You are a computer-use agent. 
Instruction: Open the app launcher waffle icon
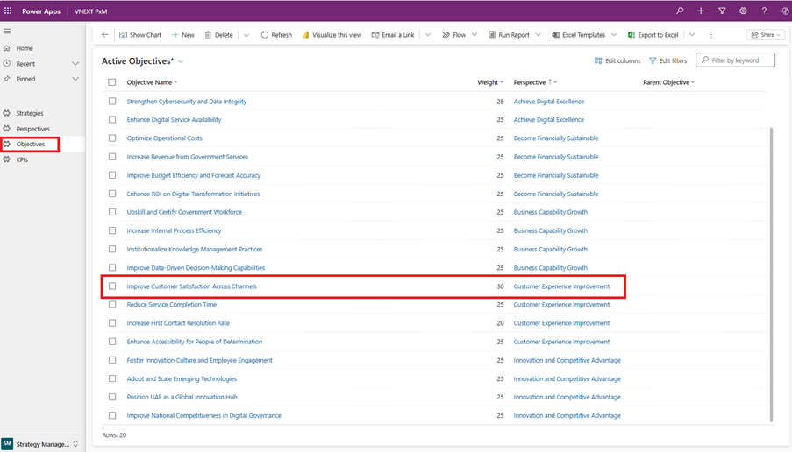[8, 11]
